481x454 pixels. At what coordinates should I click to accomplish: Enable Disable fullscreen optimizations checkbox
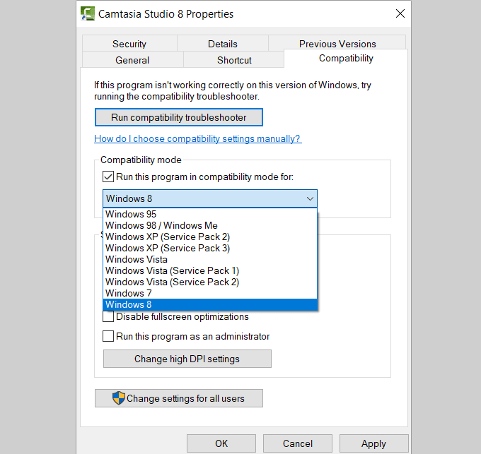(x=108, y=316)
